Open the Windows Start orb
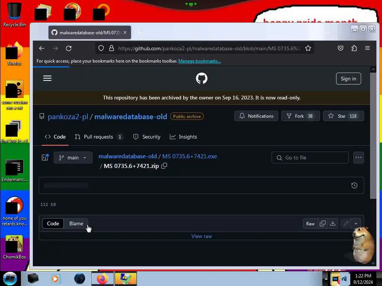The width and height of the screenshot is (382, 286). [x=10, y=279]
